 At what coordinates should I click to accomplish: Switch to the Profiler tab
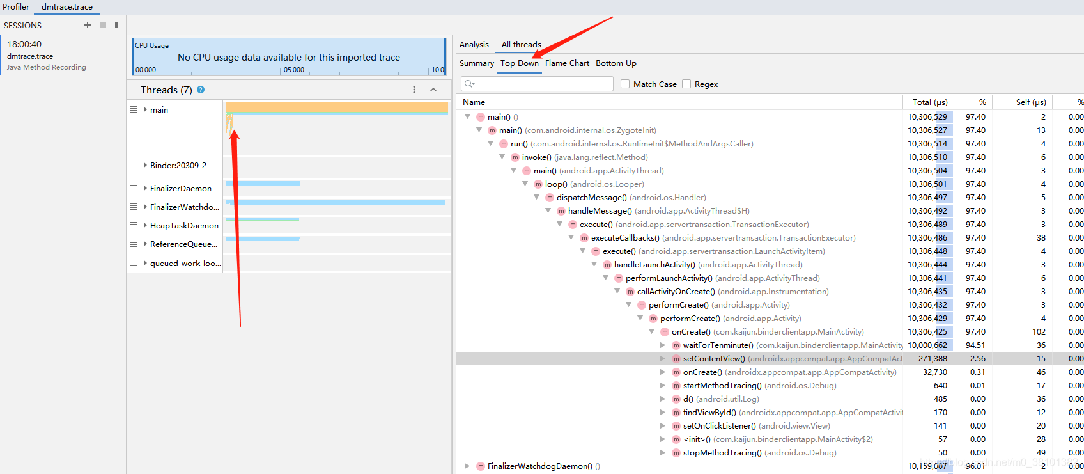point(16,6)
